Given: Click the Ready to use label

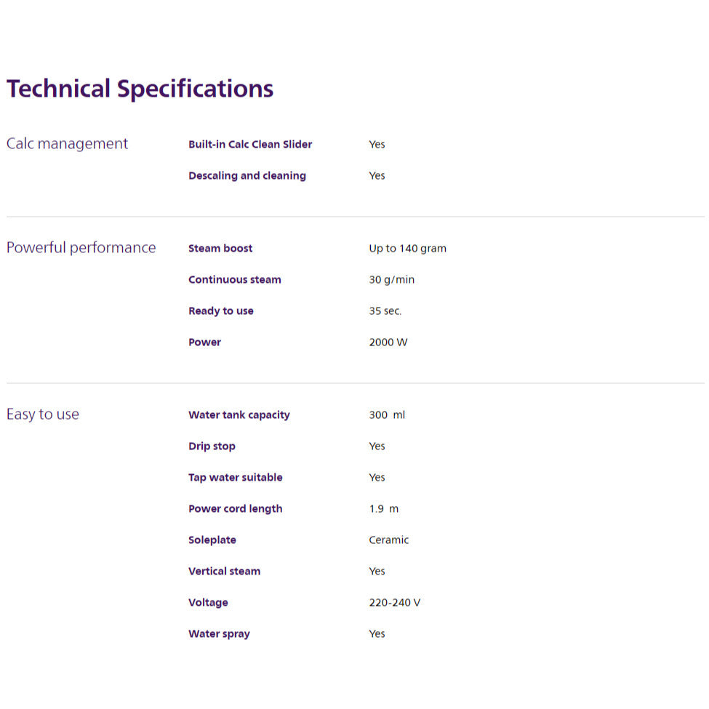Looking at the screenshot, I should (x=221, y=311).
